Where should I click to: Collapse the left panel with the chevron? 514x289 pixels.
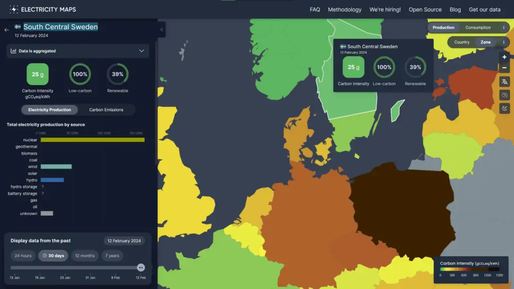[162, 30]
